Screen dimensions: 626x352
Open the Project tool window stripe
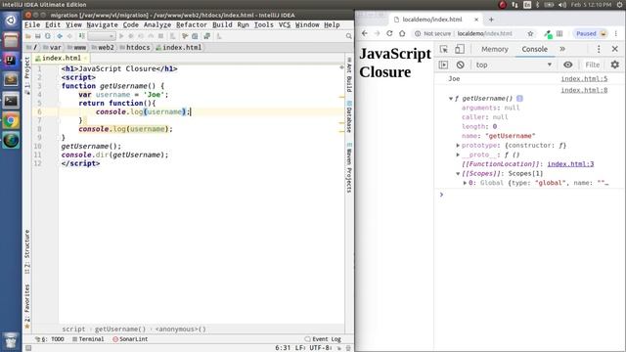(x=26, y=75)
